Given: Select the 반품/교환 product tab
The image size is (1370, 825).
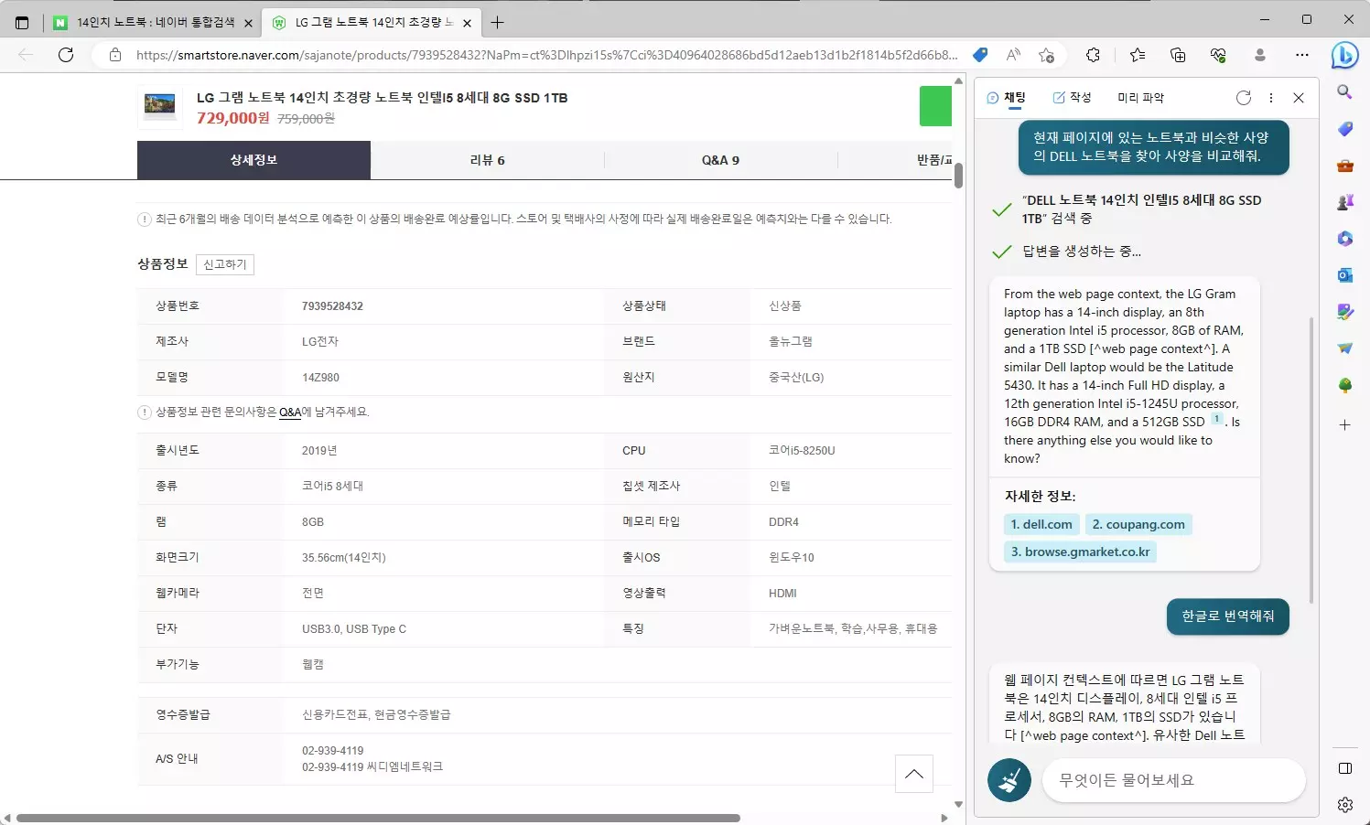Looking at the screenshot, I should [x=895, y=160].
